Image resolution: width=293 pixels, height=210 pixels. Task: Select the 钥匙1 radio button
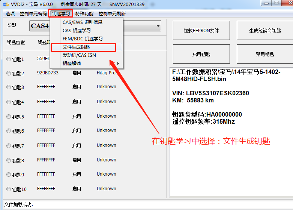(9, 59)
